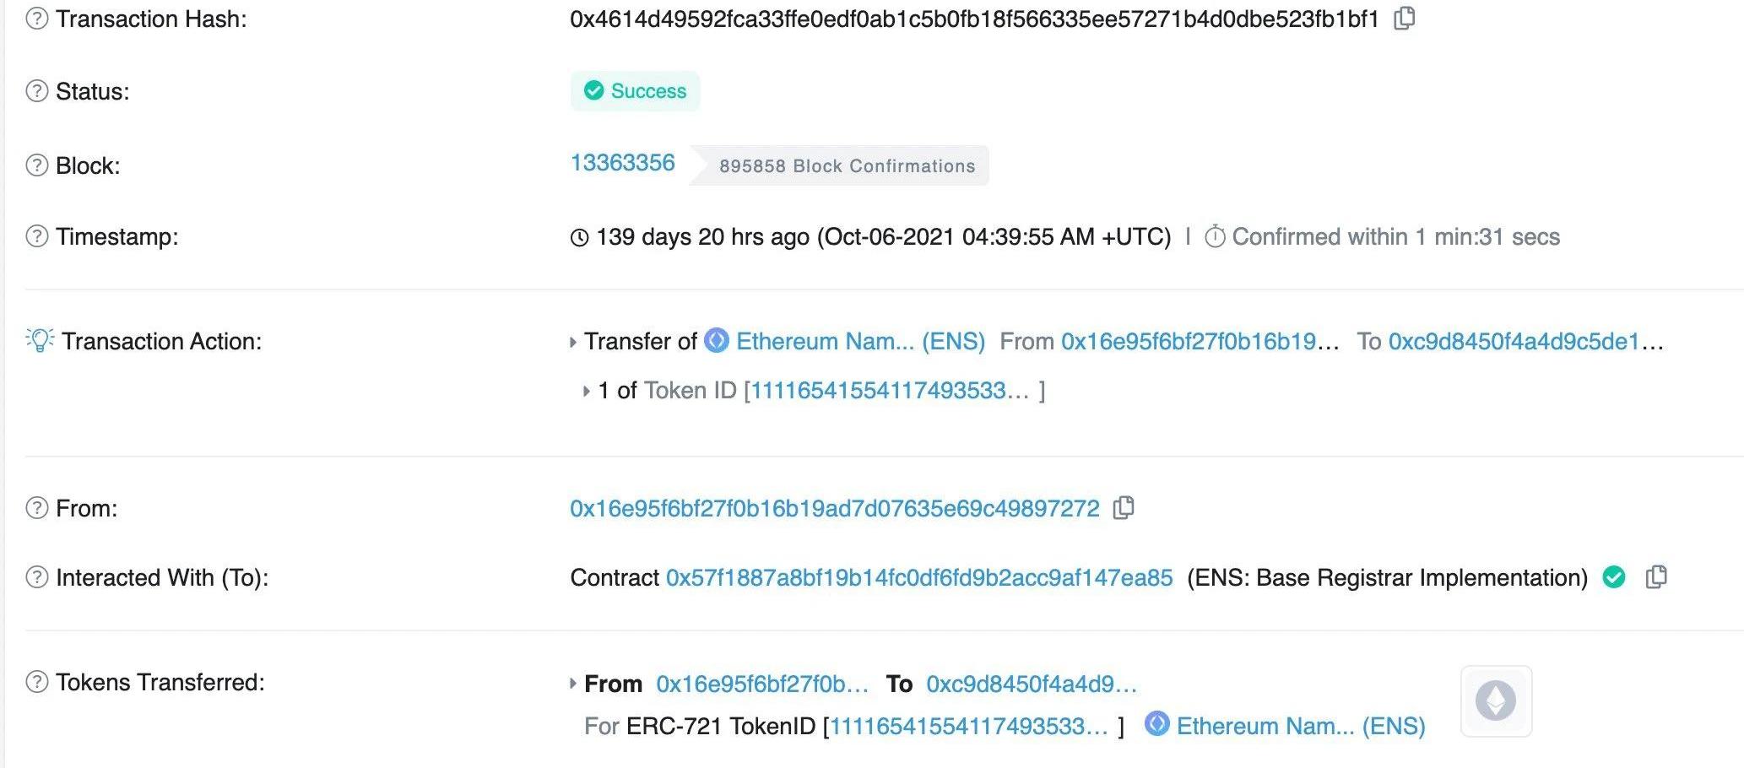Click the help icon beside Transaction Hash
This screenshot has height=768, width=1744.
pos(37,19)
